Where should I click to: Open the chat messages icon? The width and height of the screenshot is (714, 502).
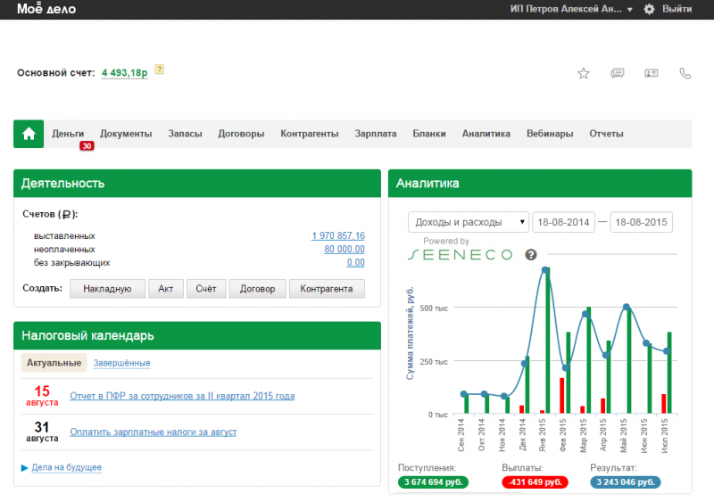pos(618,73)
